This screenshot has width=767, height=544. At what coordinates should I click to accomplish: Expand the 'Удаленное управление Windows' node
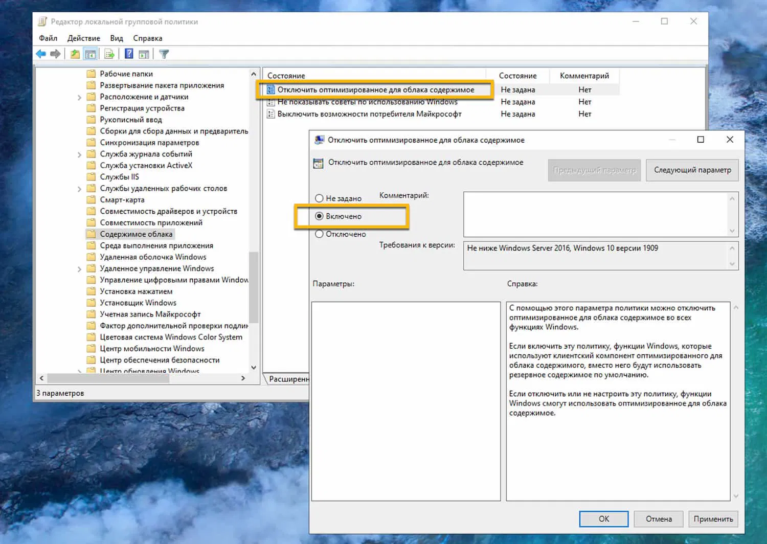coord(79,269)
